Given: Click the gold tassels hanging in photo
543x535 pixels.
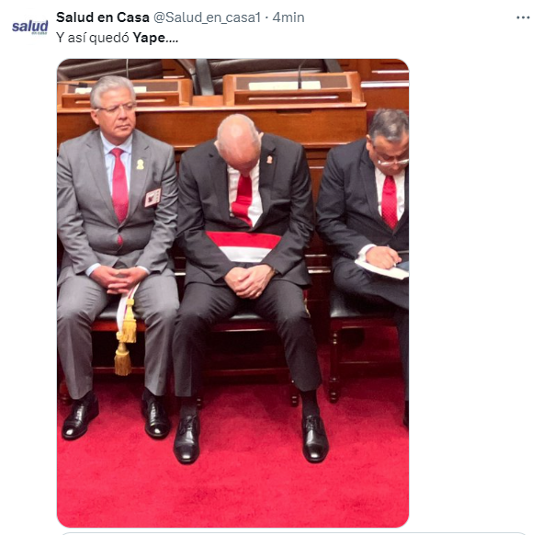Looking at the screenshot, I should pos(125,338).
